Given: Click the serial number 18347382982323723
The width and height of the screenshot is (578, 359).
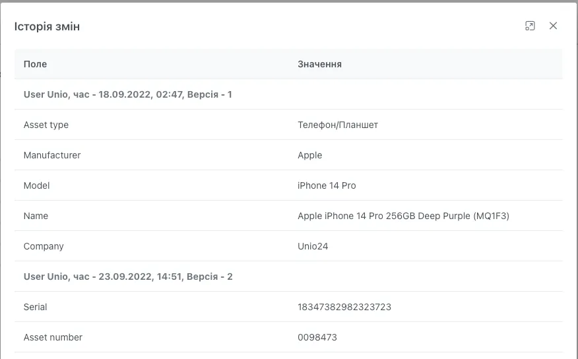Looking at the screenshot, I should click(344, 307).
